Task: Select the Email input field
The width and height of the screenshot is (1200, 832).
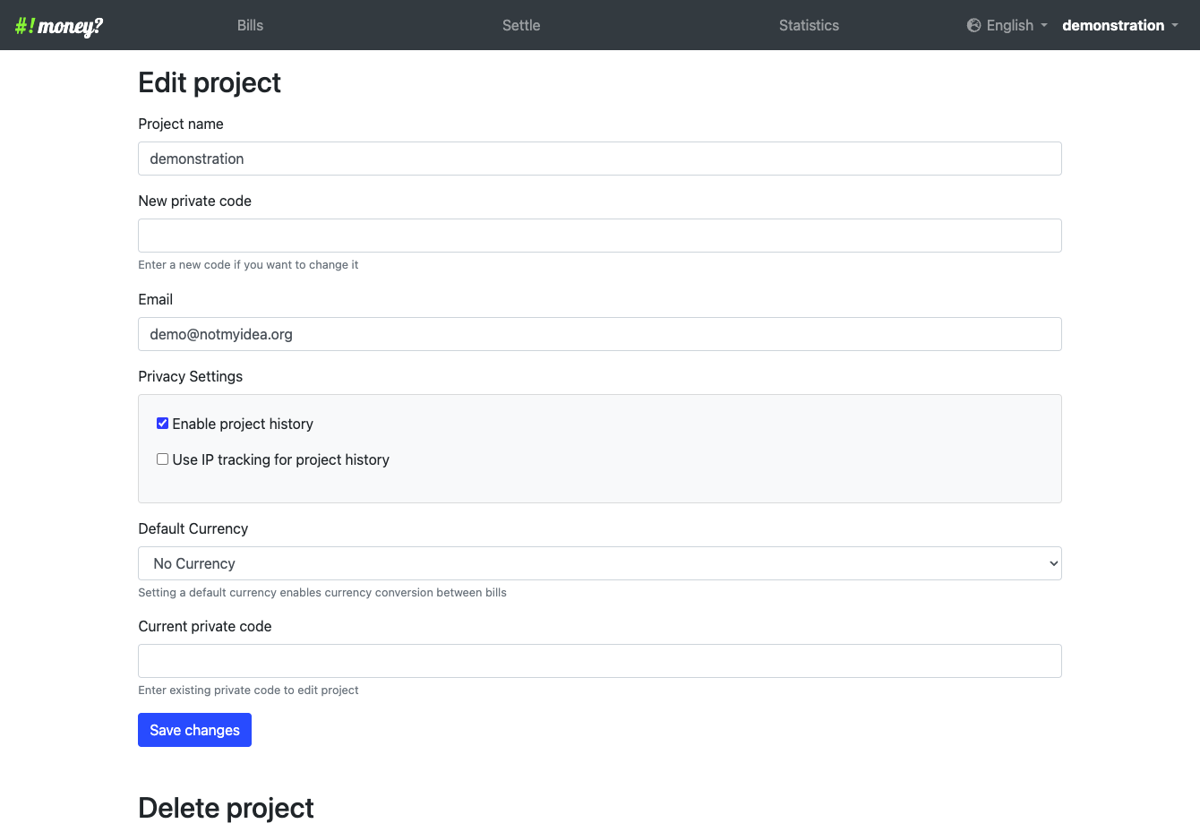Action: tap(600, 334)
